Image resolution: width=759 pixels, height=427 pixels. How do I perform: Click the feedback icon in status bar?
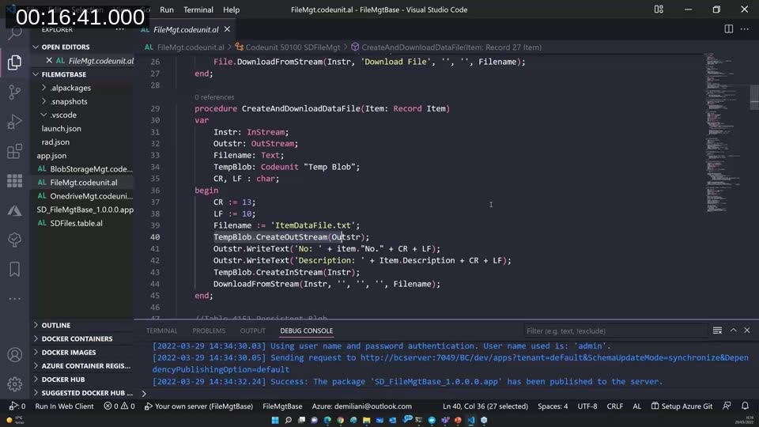coord(727,406)
